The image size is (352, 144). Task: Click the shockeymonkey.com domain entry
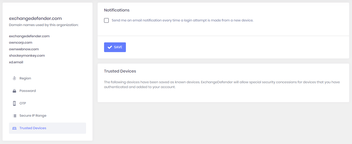27,55
